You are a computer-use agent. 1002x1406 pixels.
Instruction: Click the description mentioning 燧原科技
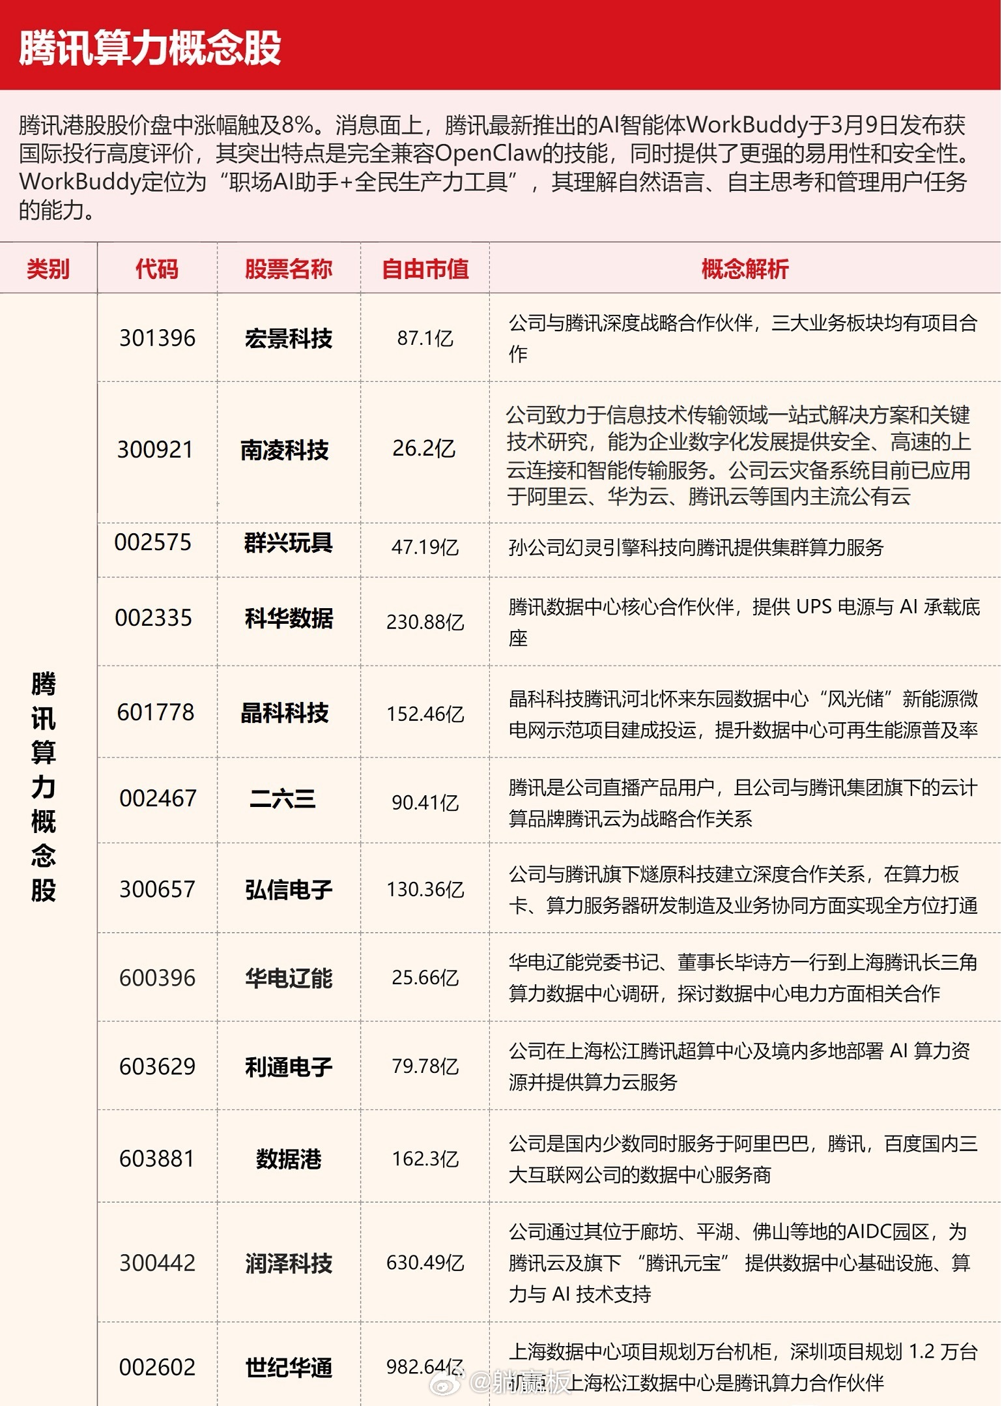(x=743, y=889)
